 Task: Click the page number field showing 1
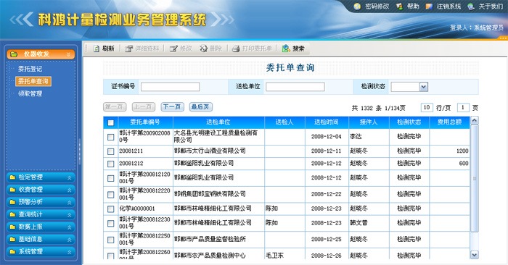point(463,107)
